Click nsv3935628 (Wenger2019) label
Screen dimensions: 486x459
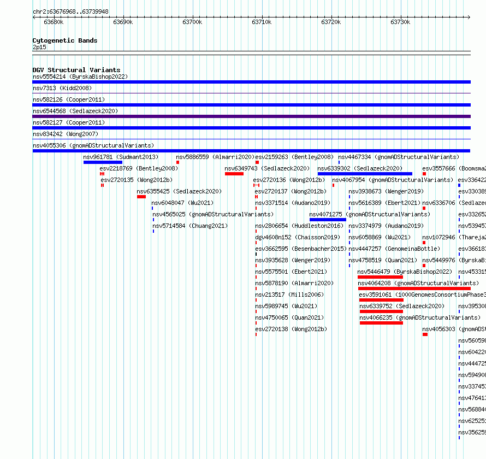293,260
